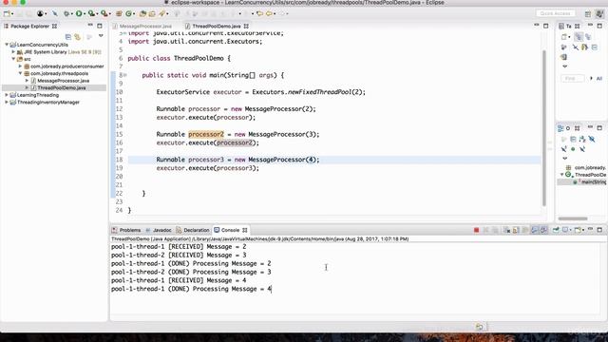Image resolution: width=608 pixels, height=342 pixels.
Task: Click the All link in Task List
Action: [x=599, y=79]
